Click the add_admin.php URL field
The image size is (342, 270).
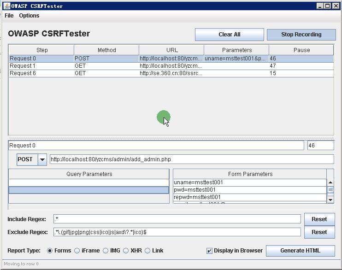(x=192, y=159)
